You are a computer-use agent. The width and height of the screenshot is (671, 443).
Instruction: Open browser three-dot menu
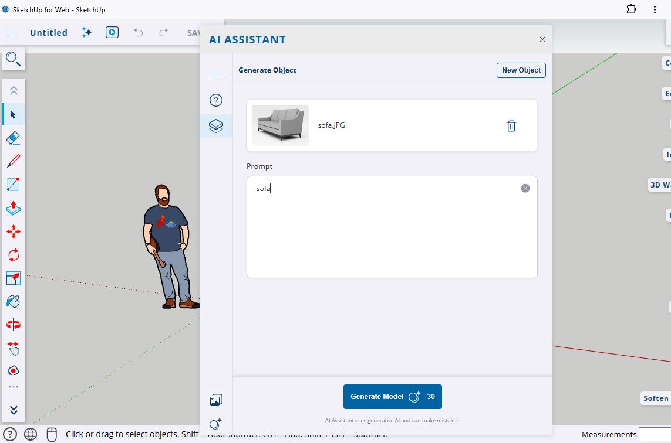pos(655,9)
